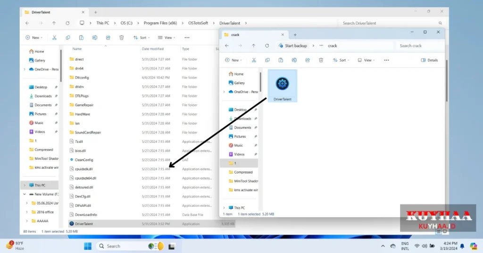Open See more options in crack toolbar
483x253 pixels.
pyautogui.click(x=386, y=60)
